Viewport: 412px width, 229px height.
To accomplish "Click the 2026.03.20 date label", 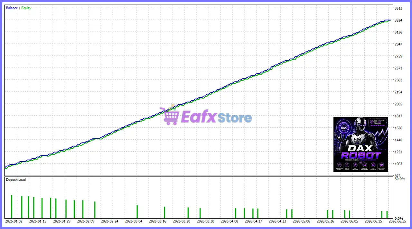I will [182, 222].
